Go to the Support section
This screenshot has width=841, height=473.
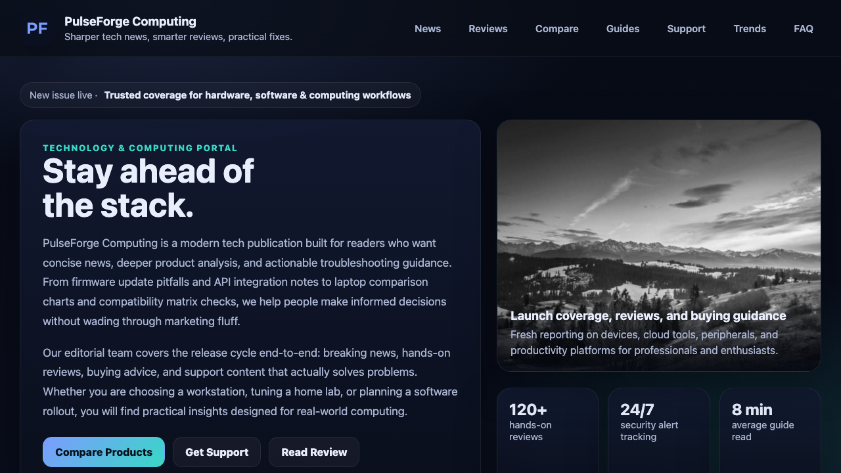click(x=686, y=29)
